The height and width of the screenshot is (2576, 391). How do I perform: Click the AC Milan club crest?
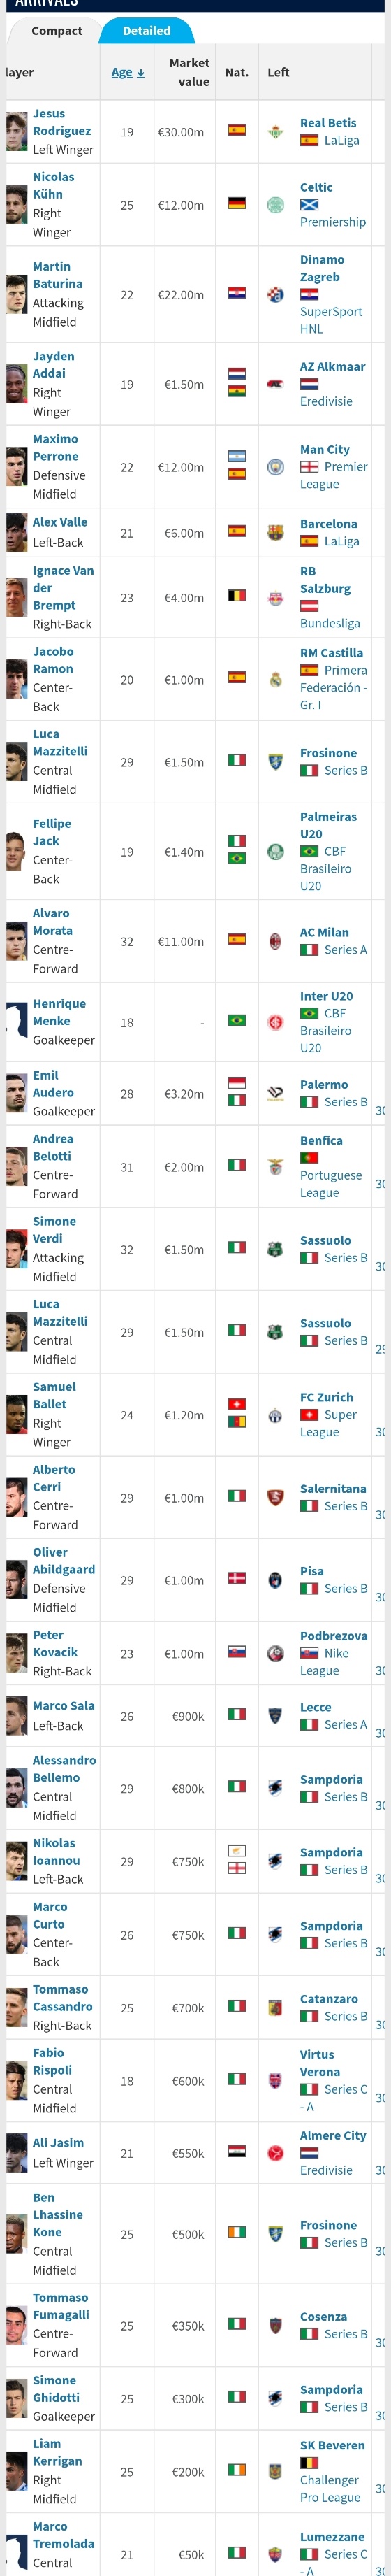tap(275, 941)
